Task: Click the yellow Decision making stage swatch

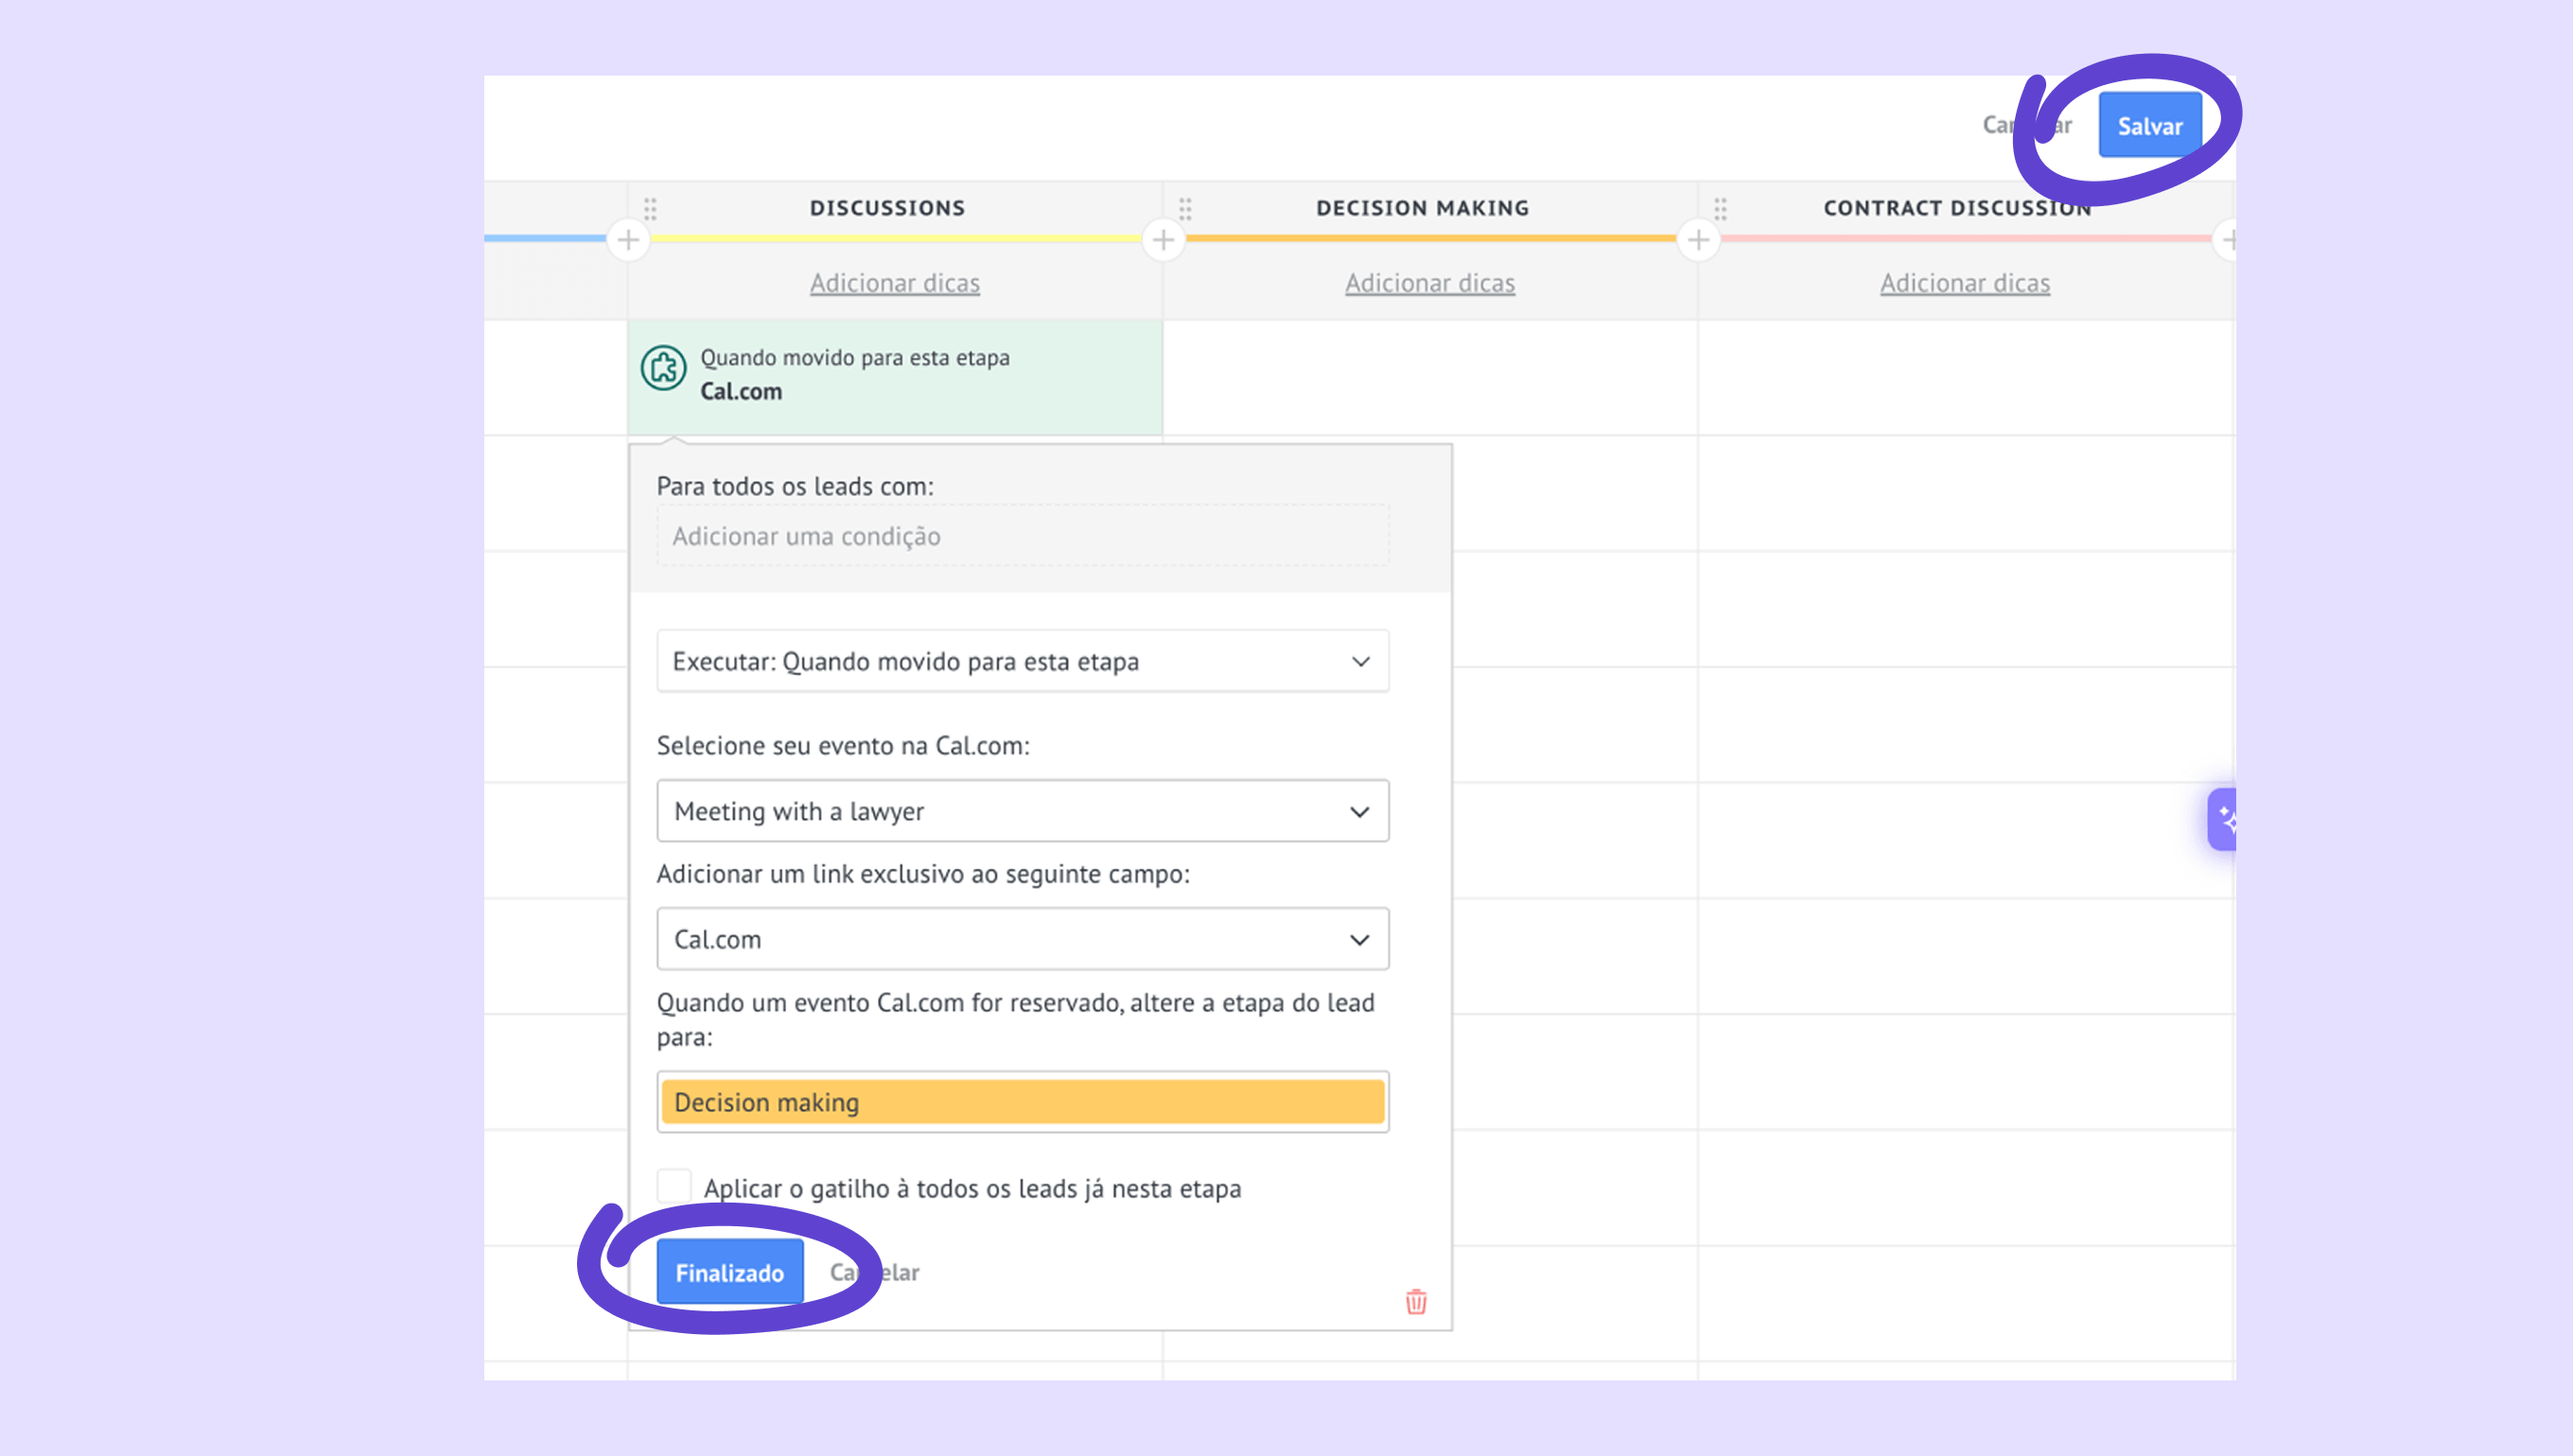Action: tap(1023, 1102)
